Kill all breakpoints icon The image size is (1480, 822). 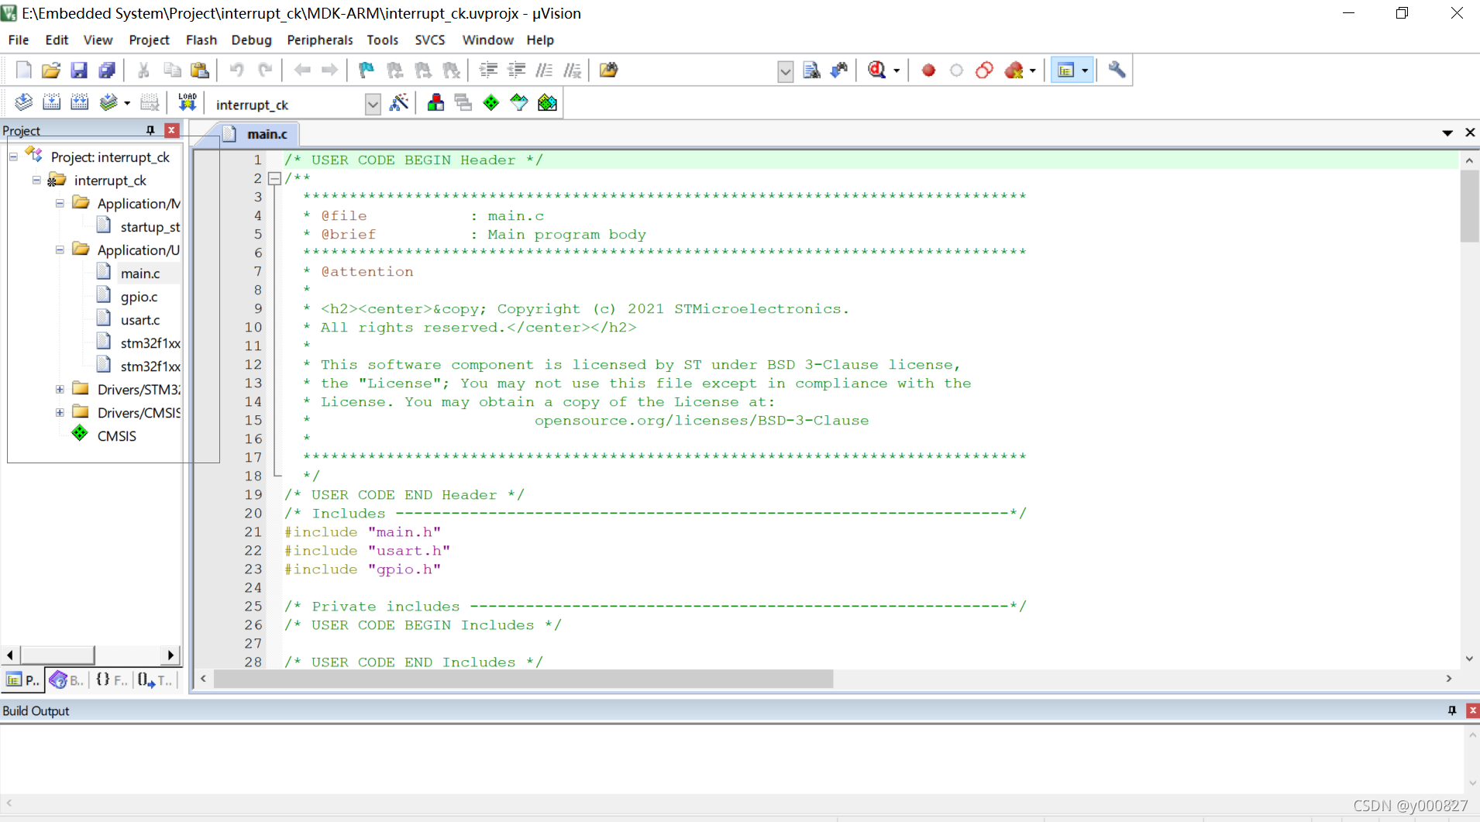point(1014,71)
